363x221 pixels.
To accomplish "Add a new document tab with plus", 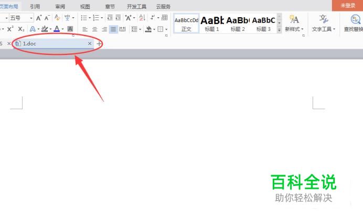I will click(99, 43).
